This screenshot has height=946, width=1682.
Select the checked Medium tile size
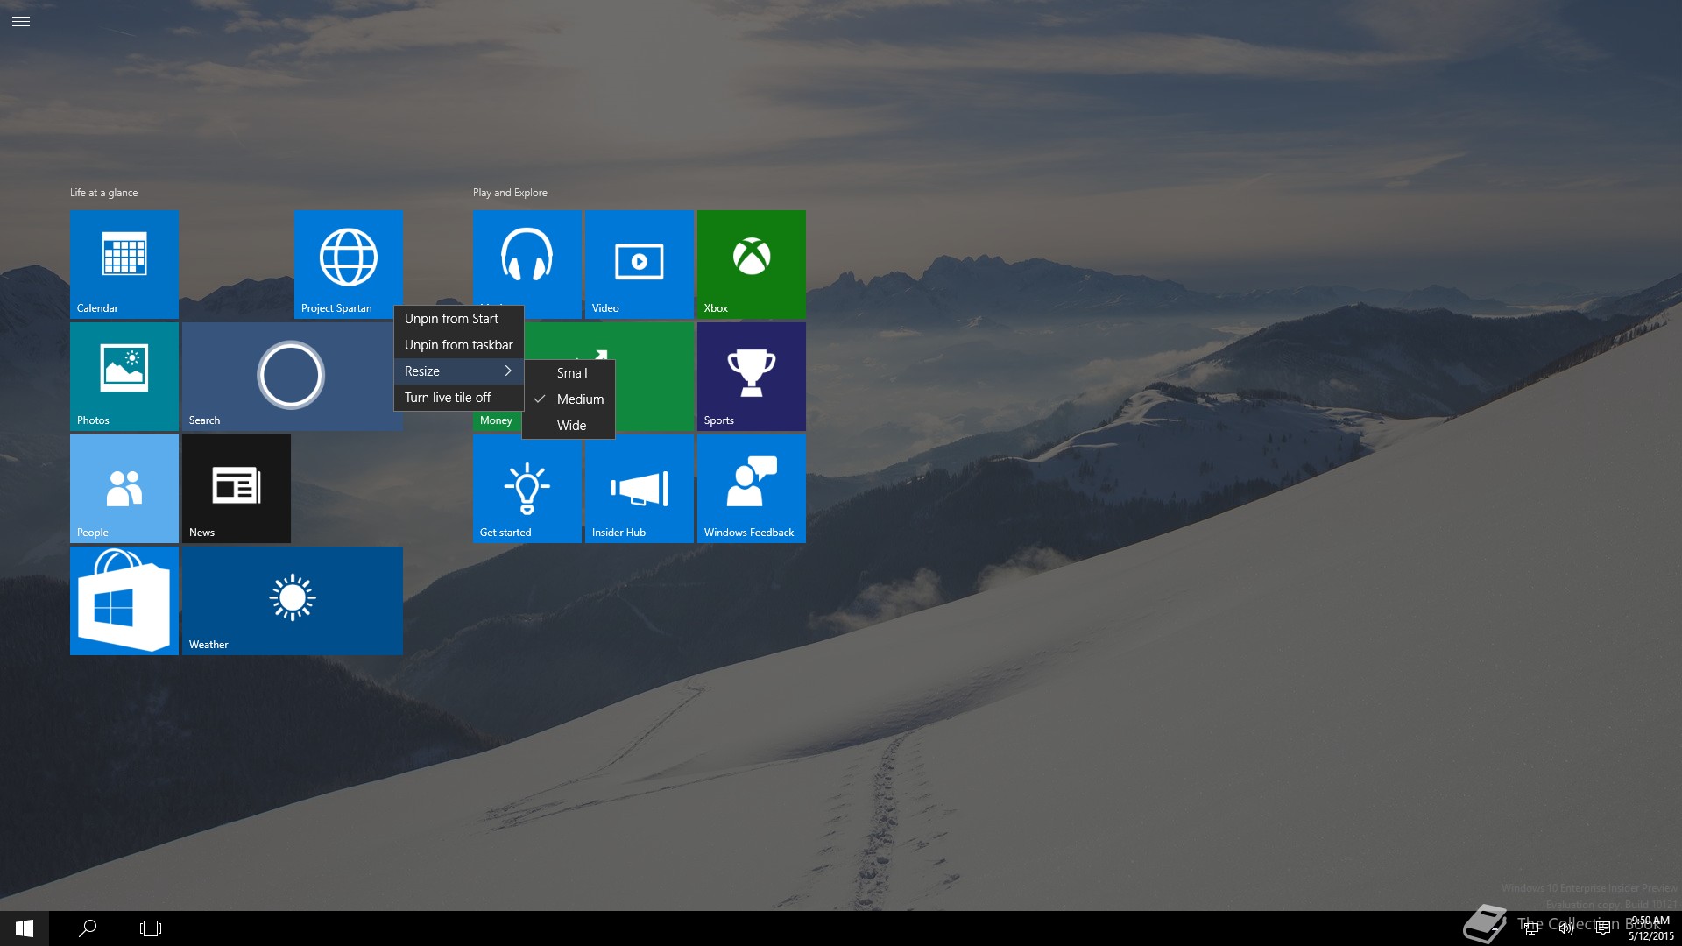click(569, 399)
